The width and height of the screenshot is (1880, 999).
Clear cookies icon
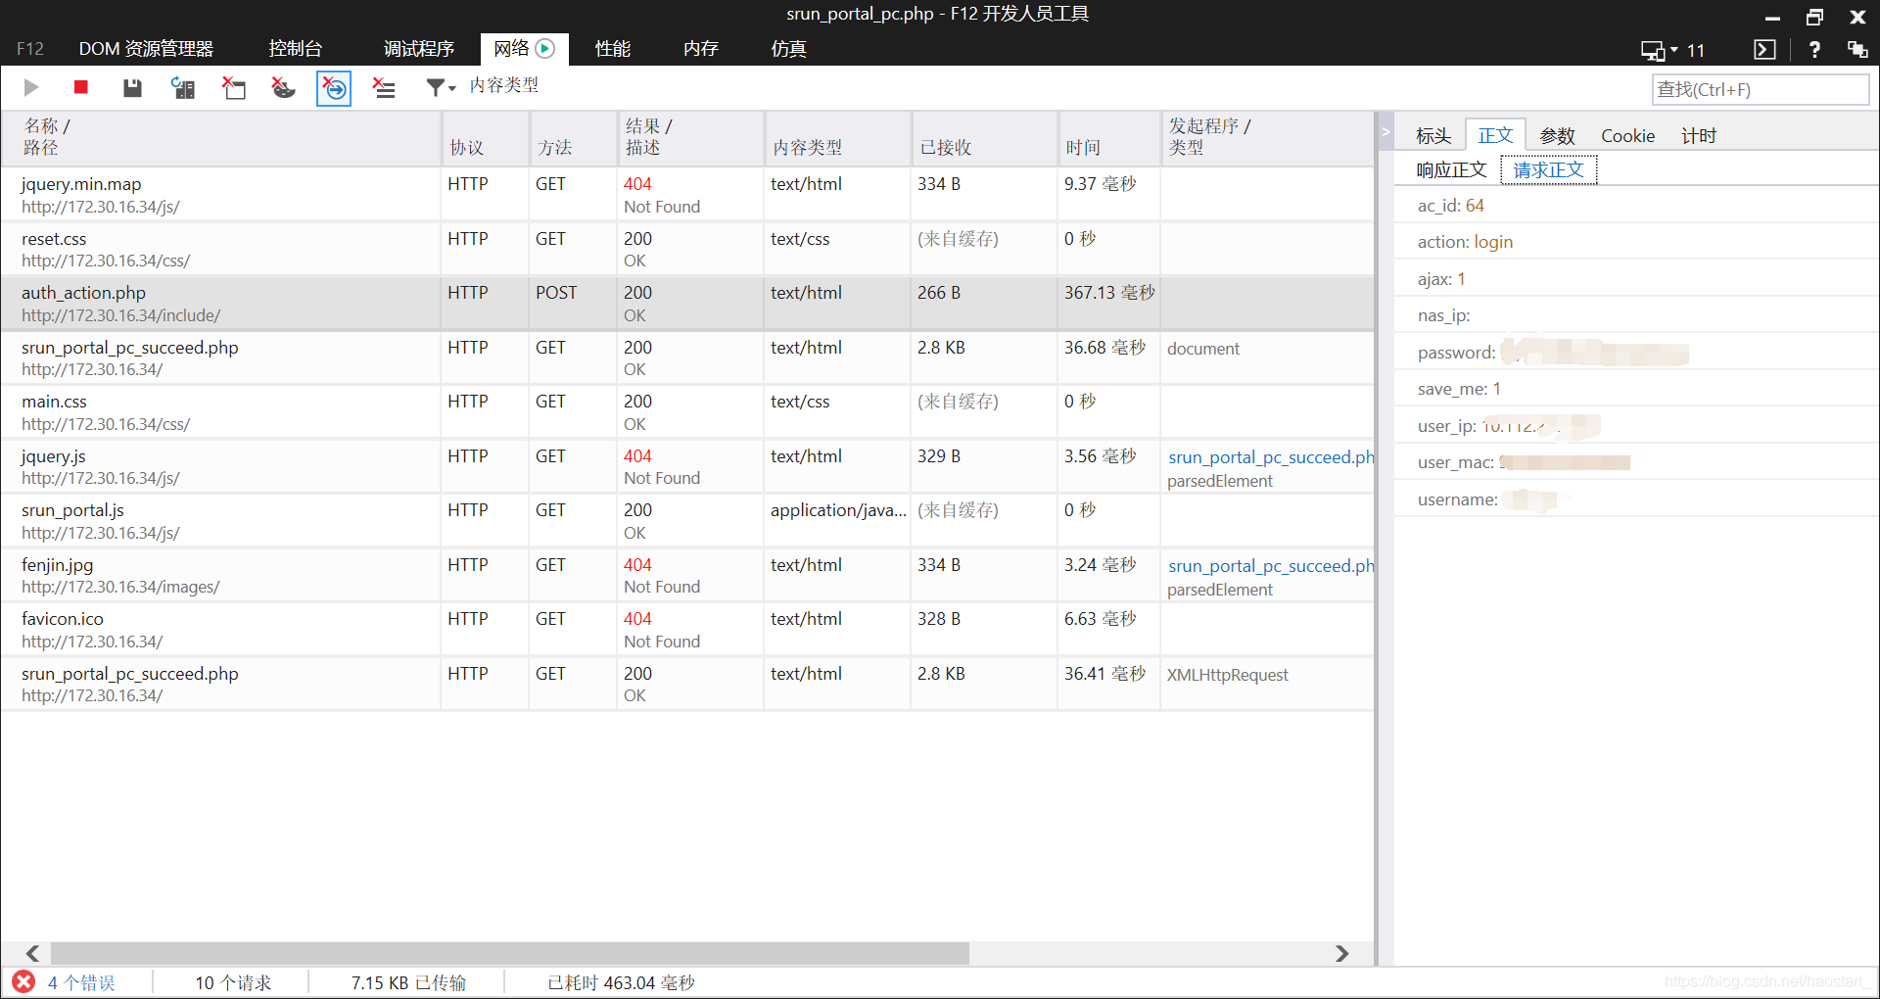(x=284, y=88)
